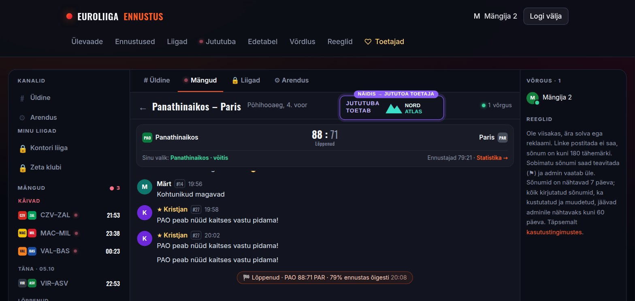The height and width of the screenshot is (301, 635).
Task: Open the kasutustingimustes terms link
Action: coord(555,232)
